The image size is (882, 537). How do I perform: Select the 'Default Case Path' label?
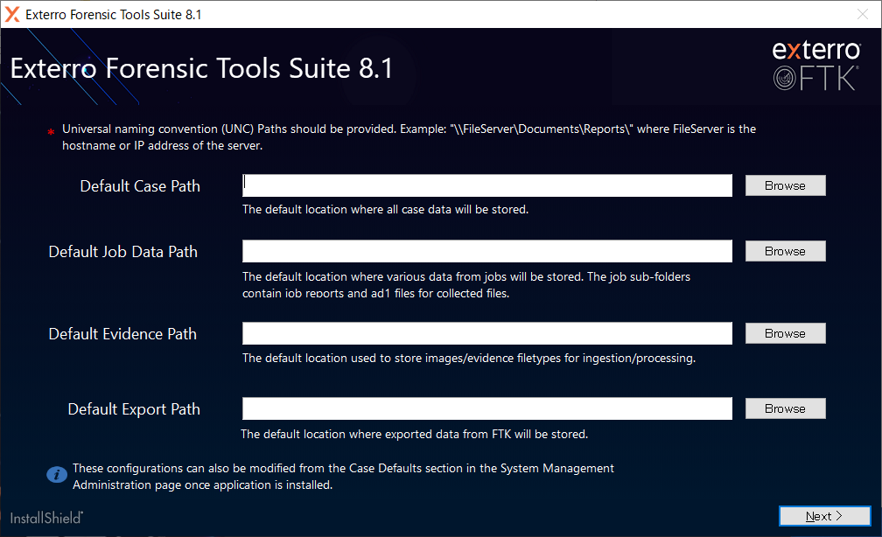coord(140,186)
